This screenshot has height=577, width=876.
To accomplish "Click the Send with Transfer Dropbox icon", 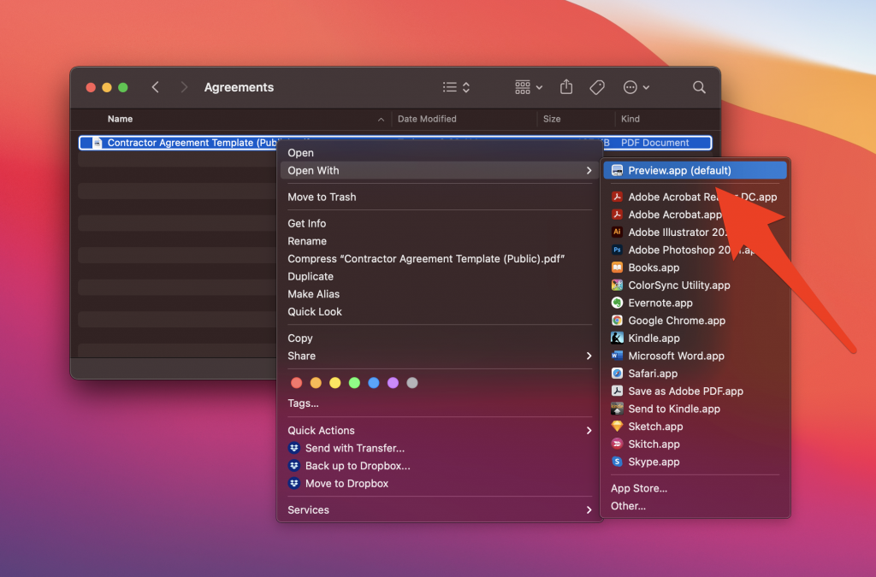I will point(294,448).
